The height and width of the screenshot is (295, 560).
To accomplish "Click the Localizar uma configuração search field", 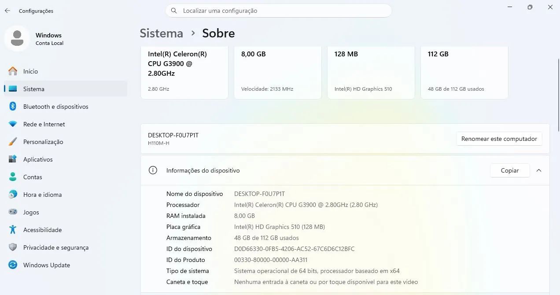I will pos(278,11).
